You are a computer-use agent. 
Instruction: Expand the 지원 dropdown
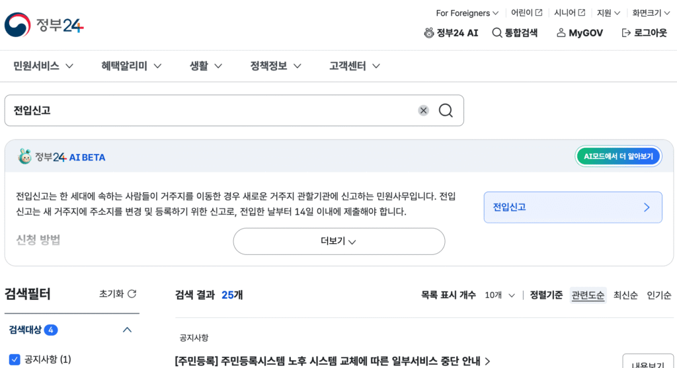pos(608,13)
